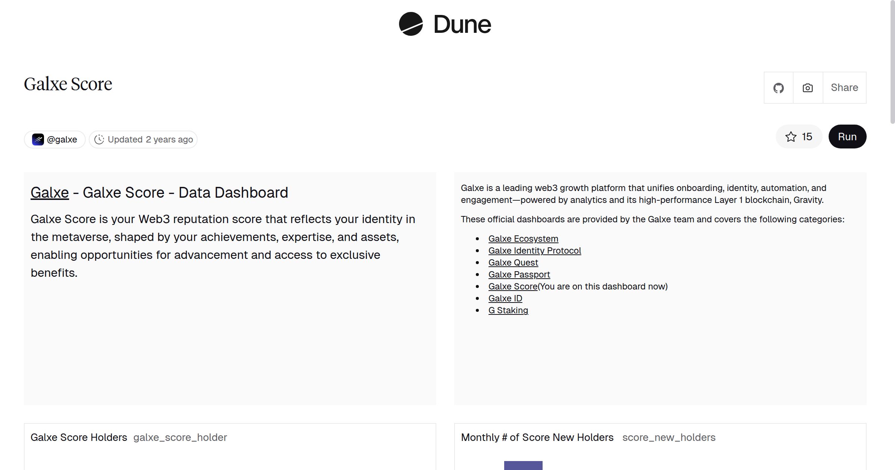Open the @galxe profile chip
895x470 pixels.
click(55, 140)
